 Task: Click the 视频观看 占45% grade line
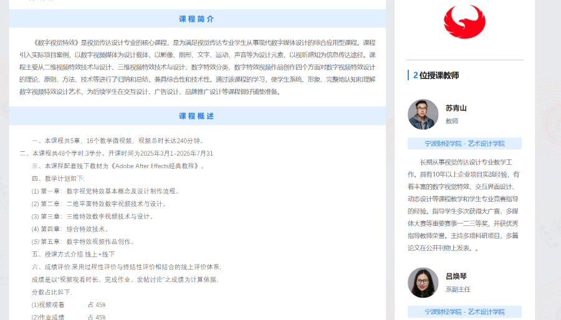pos(69,304)
